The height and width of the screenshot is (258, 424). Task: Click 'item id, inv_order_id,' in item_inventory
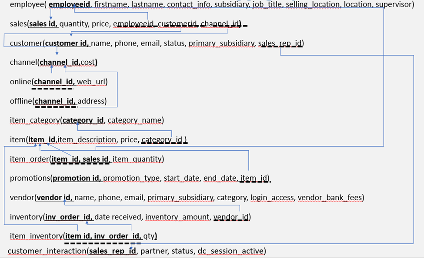[x=103, y=236]
